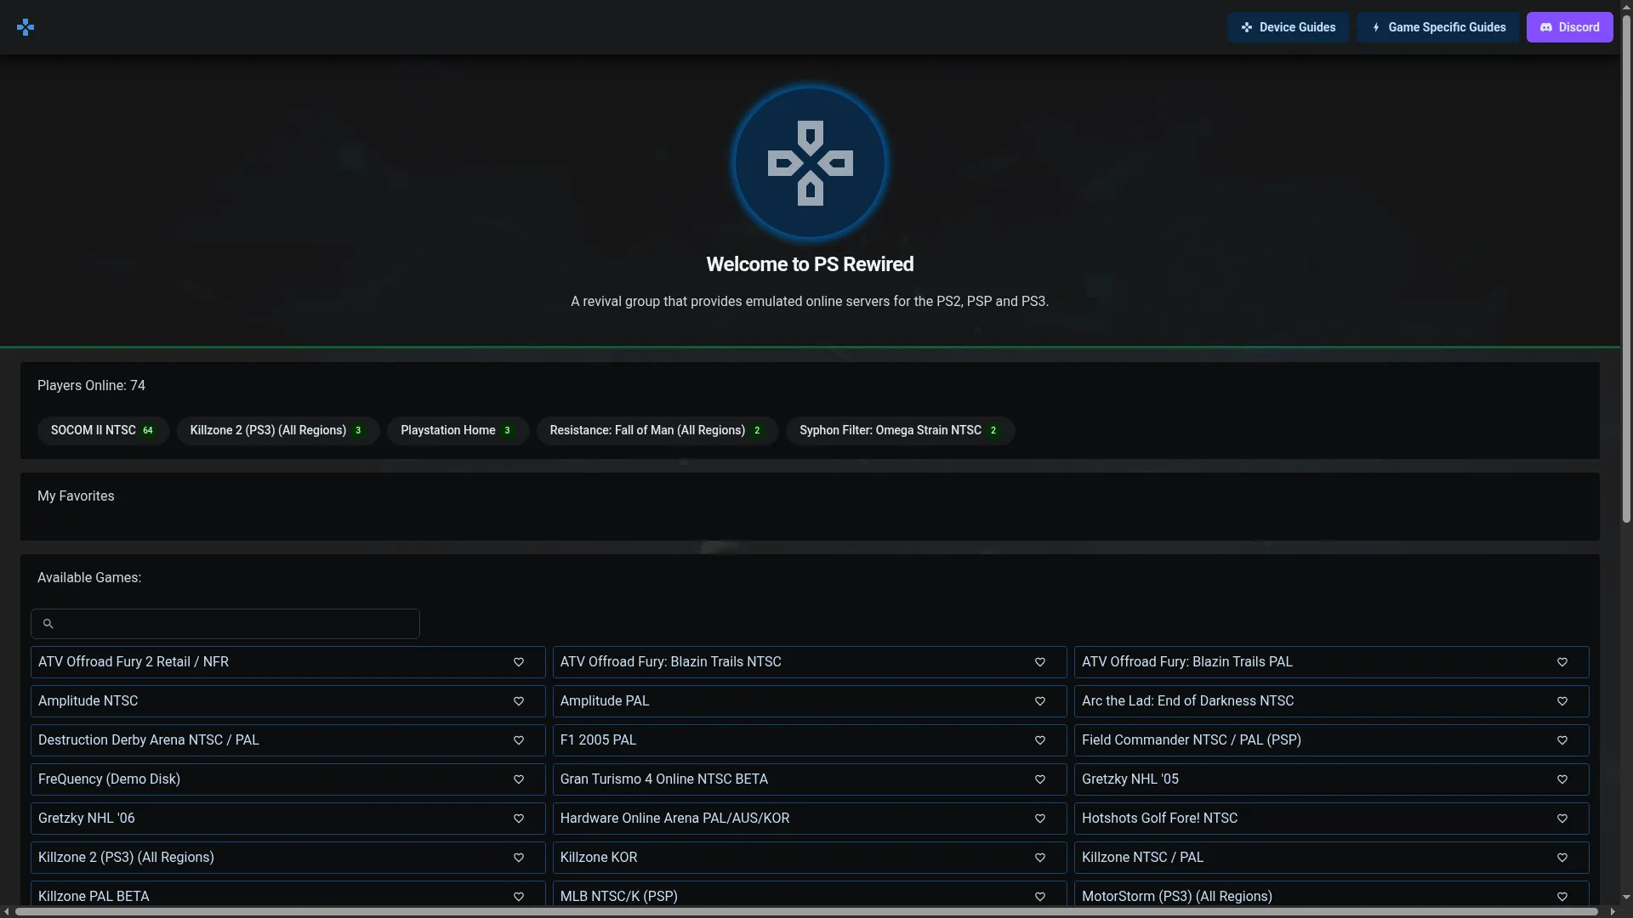Click the magnifier icon in search box
1633x918 pixels.
(48, 624)
